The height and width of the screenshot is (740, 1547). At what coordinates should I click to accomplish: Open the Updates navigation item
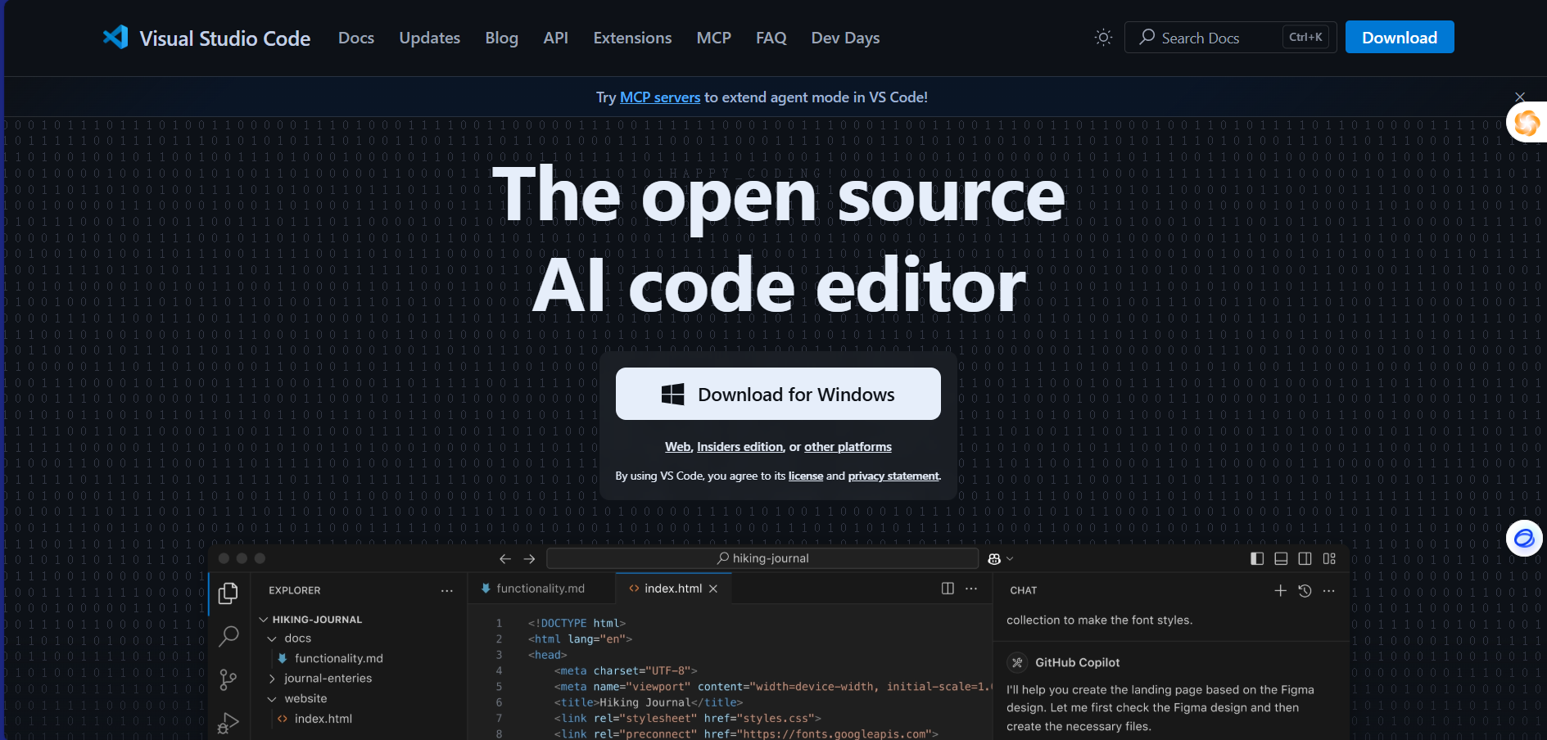click(x=430, y=38)
